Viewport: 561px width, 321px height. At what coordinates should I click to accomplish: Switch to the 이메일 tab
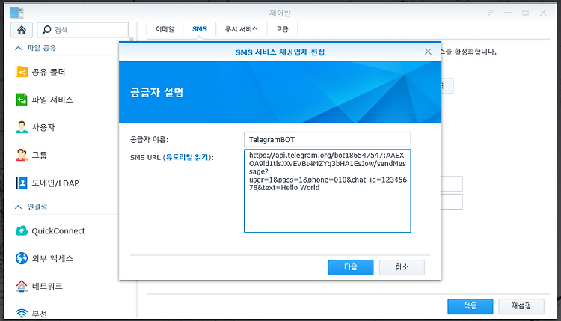tap(165, 29)
